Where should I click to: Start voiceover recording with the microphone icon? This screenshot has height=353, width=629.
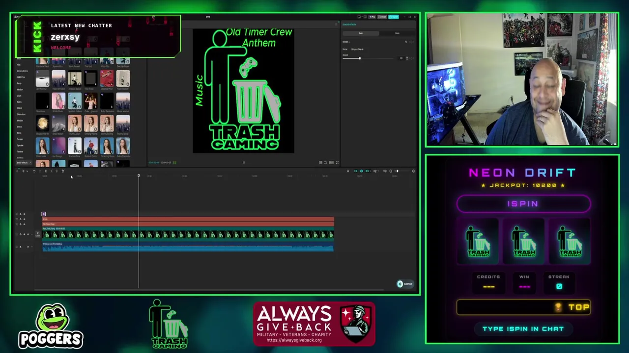pyautogui.click(x=348, y=171)
